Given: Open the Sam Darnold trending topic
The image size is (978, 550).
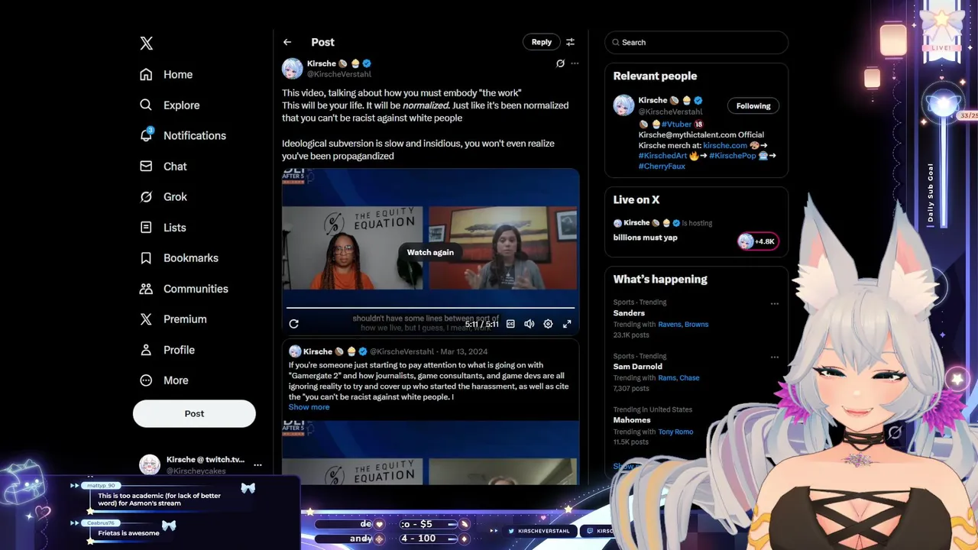Looking at the screenshot, I should tap(638, 367).
